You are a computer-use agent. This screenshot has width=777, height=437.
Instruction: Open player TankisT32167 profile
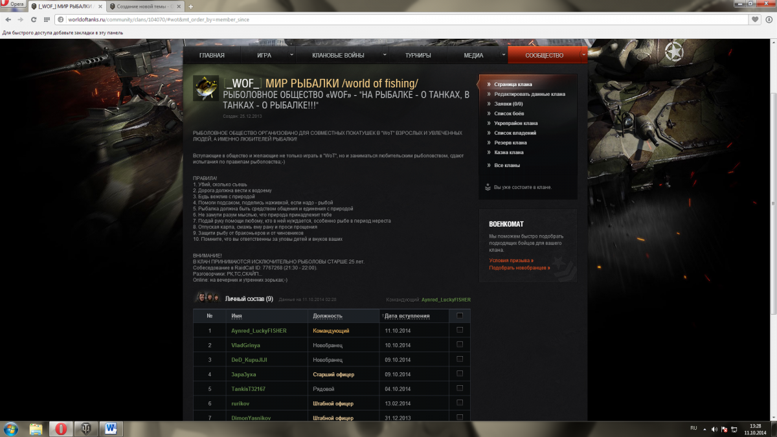tap(248, 389)
